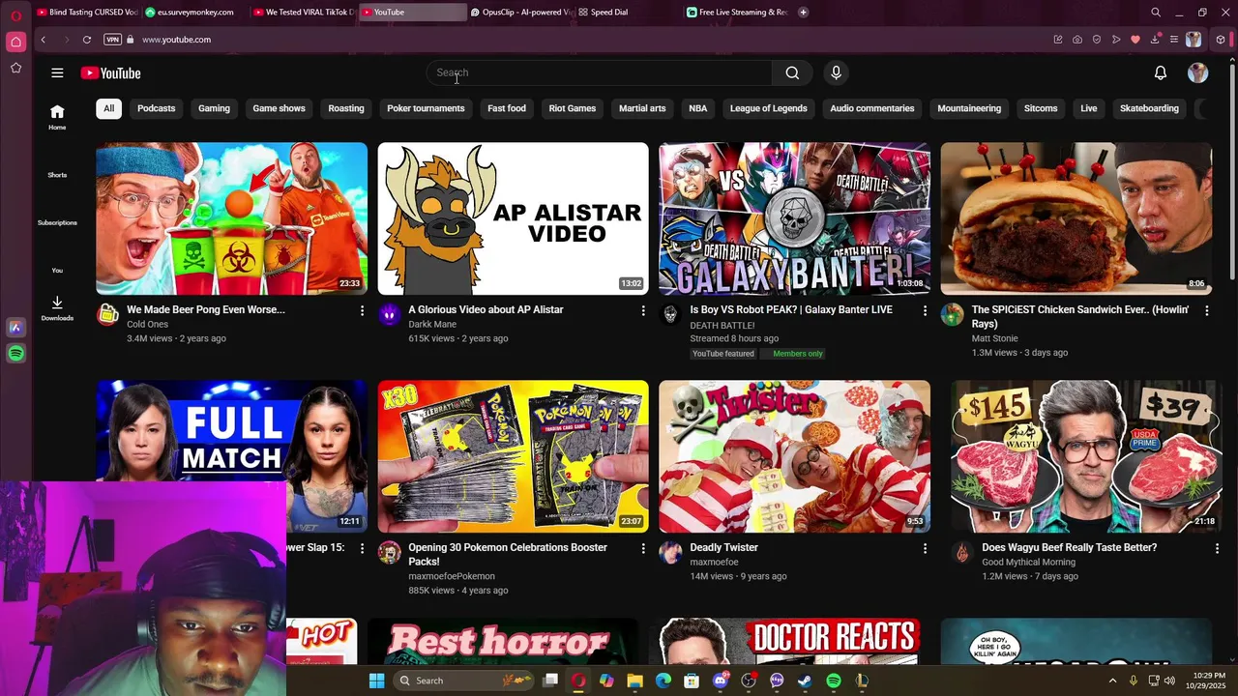Open the YouTube hamburger guide menu
The width and height of the screenshot is (1238, 696).
57,72
